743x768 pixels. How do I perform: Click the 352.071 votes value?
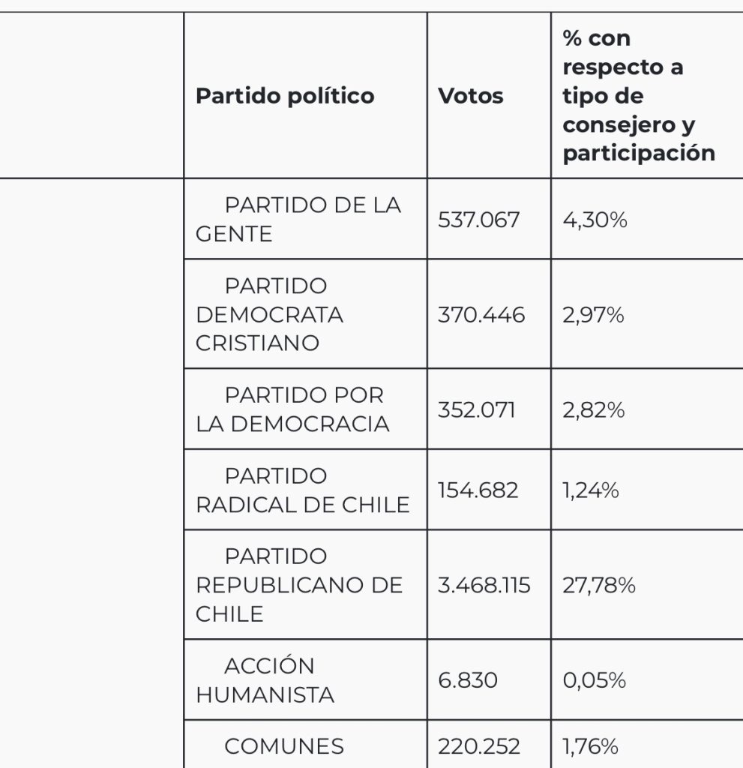tap(476, 409)
